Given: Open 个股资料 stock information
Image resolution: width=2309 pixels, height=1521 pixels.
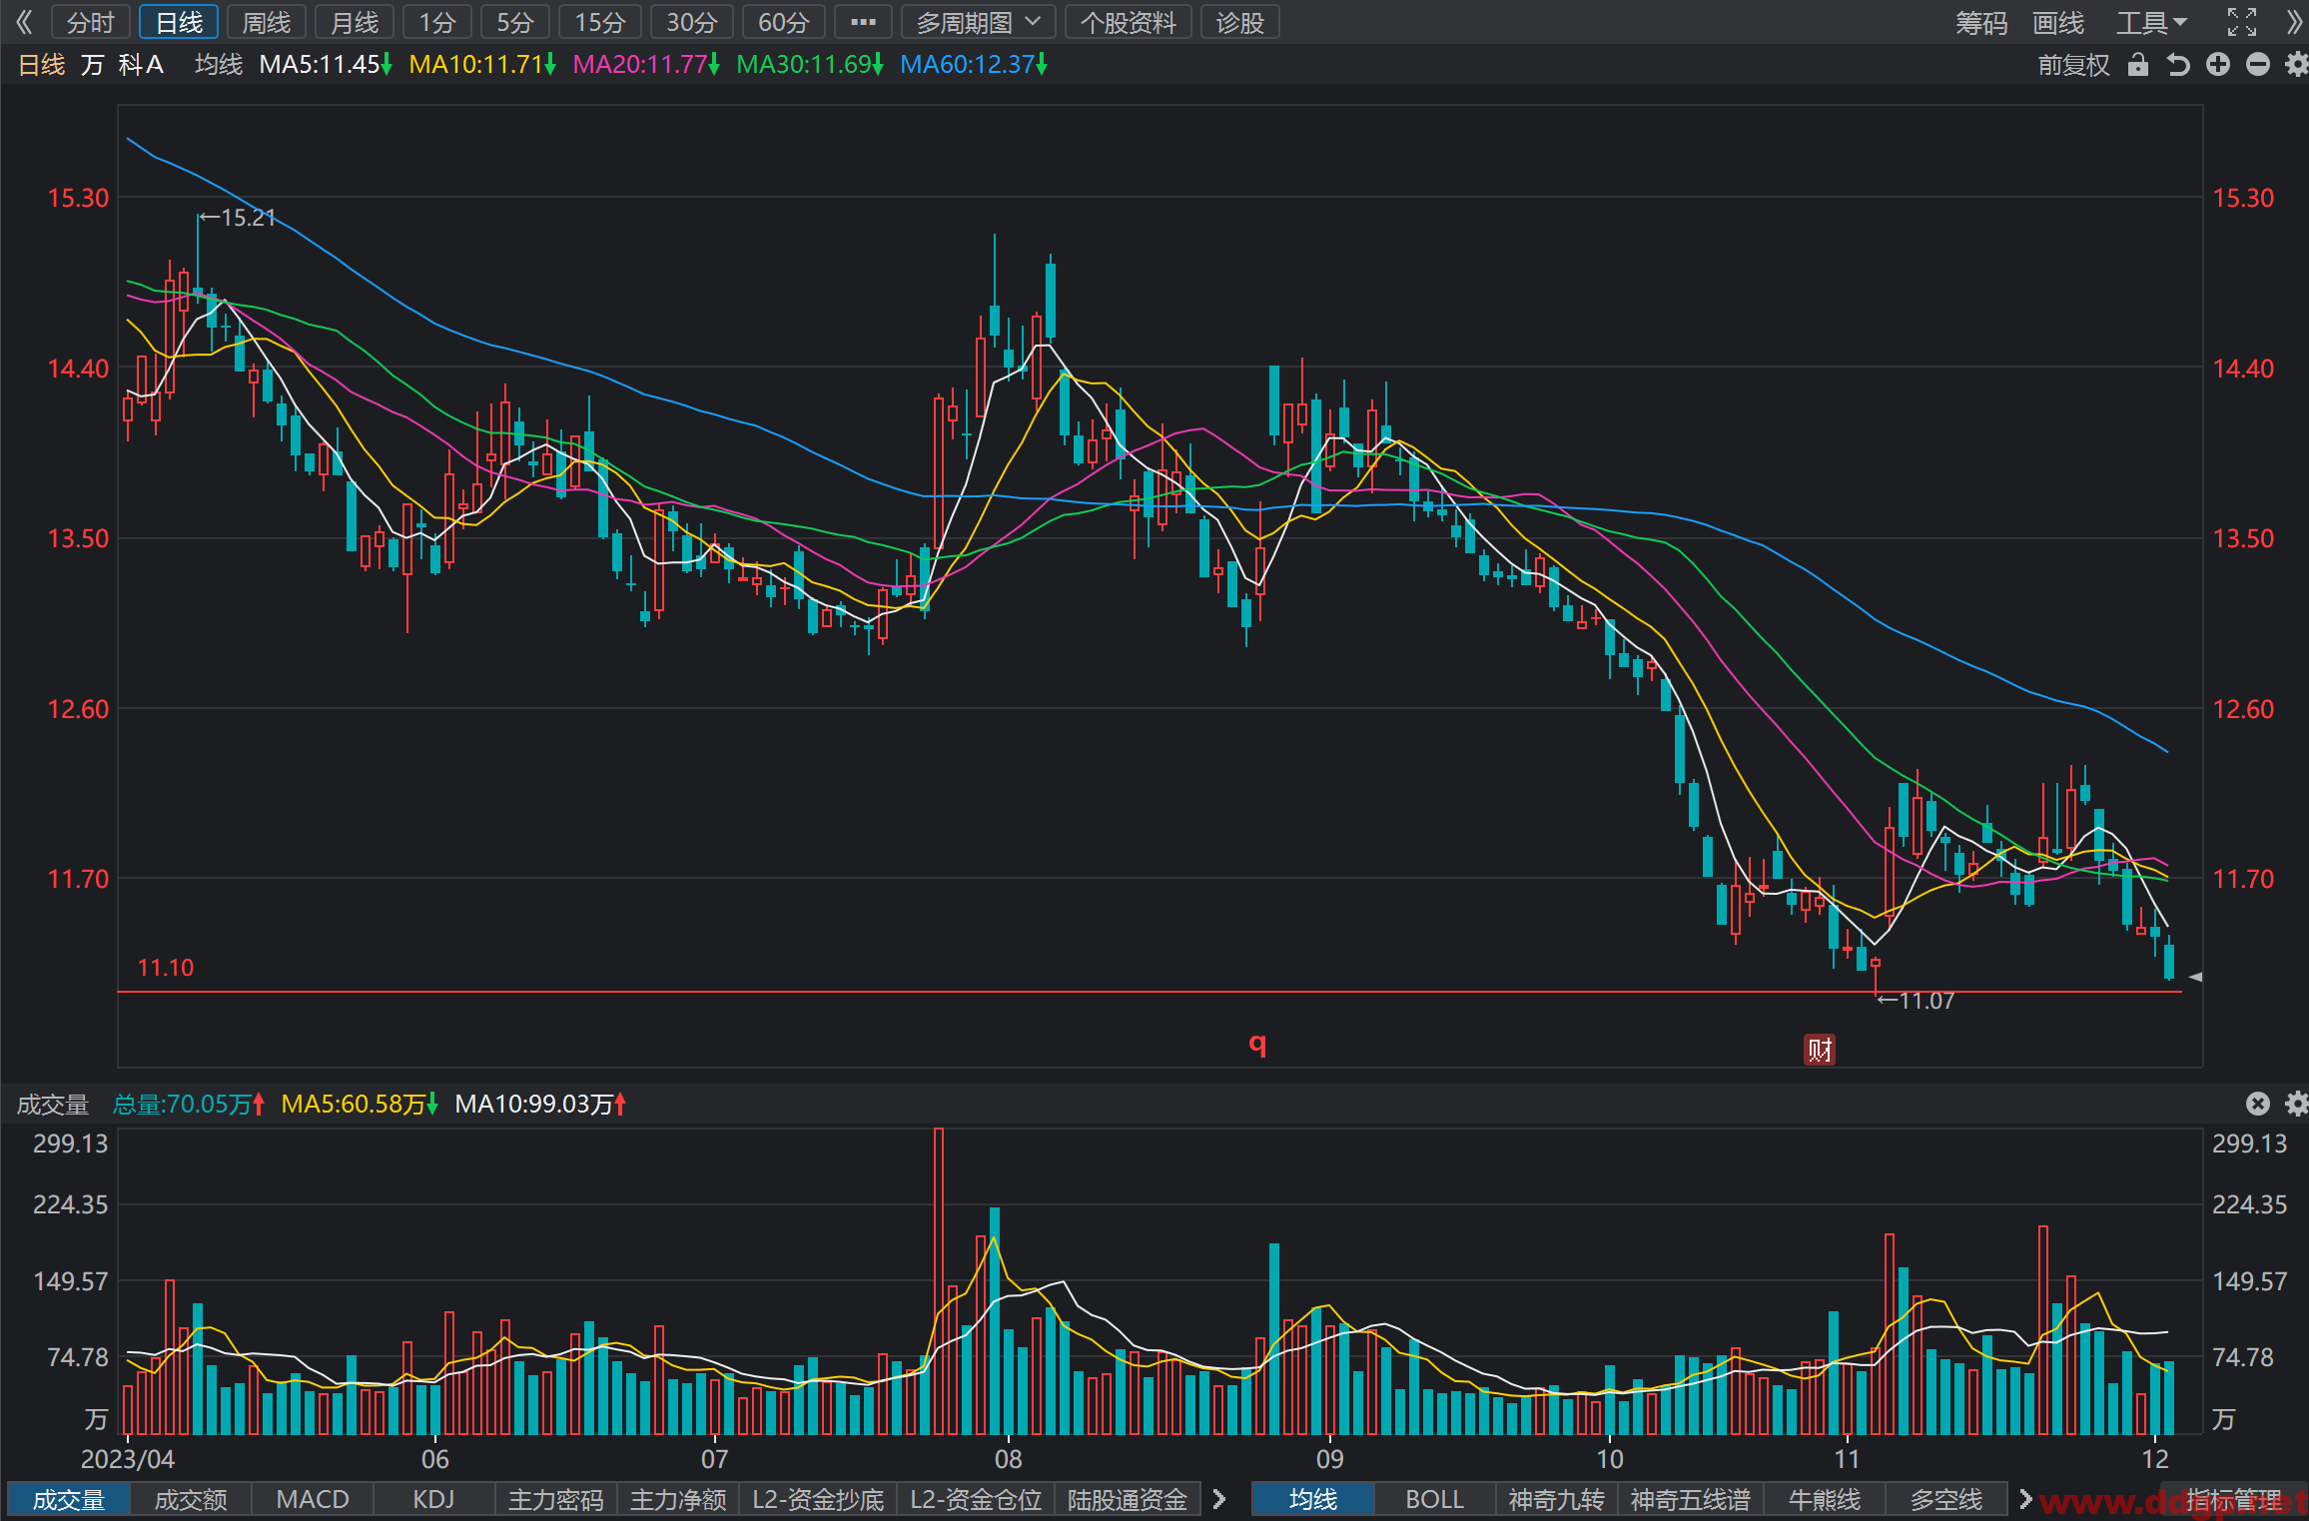Looking at the screenshot, I should [x=1129, y=22].
